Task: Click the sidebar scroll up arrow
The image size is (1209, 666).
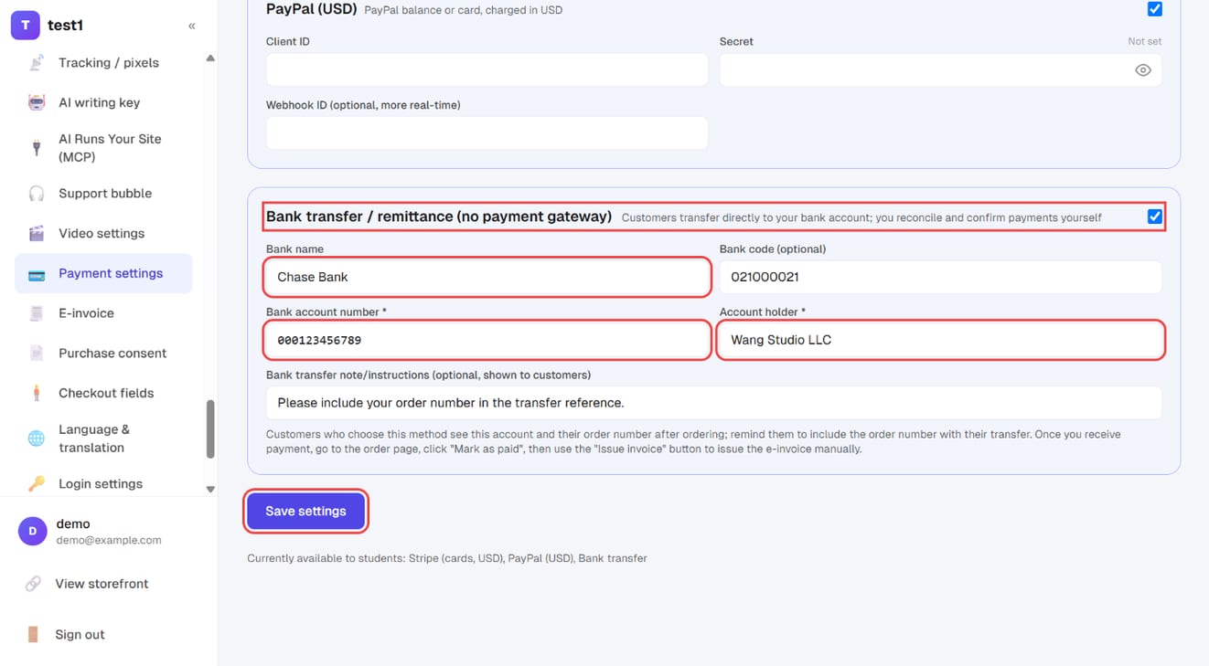Action: pos(210,58)
